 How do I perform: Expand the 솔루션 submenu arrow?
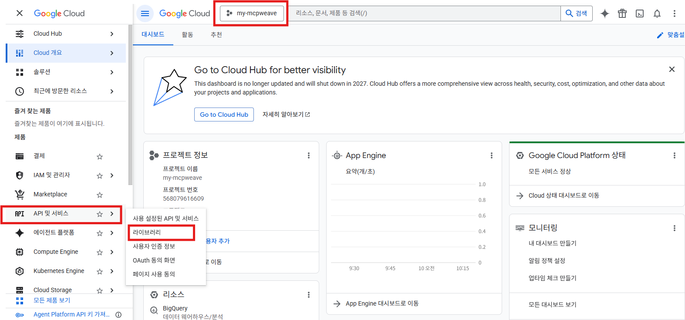coord(112,72)
